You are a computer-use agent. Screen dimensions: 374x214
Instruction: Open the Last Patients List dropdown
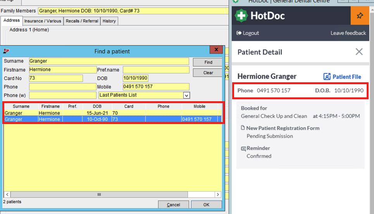[186, 95]
